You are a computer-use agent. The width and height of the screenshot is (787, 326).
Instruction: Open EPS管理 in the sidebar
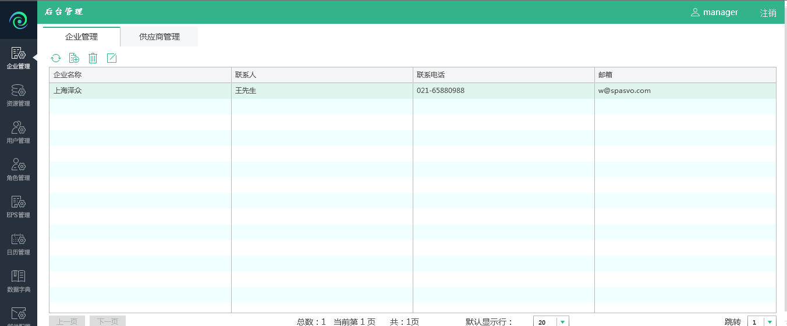click(19, 207)
